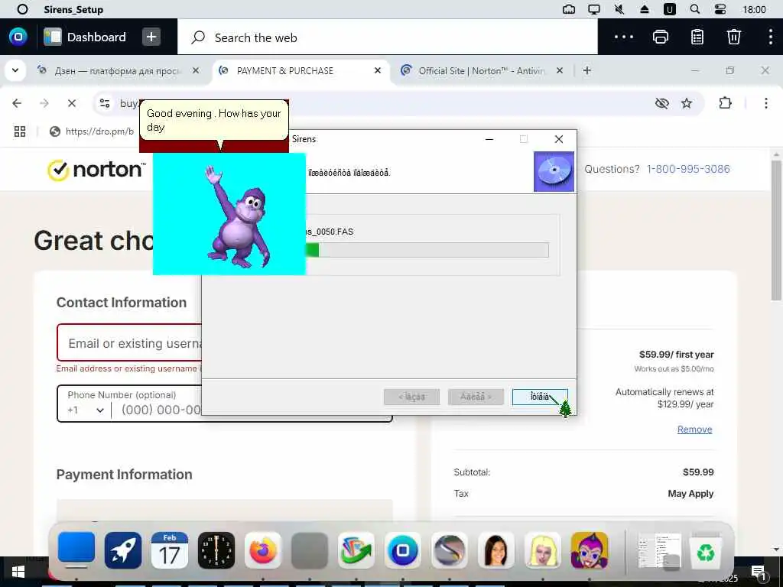Open the display icon in menu bar
Screen dimensions: 783x587
point(594,9)
